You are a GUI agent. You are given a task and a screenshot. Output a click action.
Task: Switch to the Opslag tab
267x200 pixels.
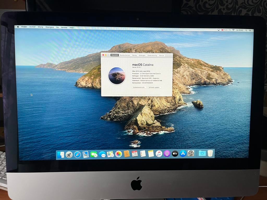(134, 55)
